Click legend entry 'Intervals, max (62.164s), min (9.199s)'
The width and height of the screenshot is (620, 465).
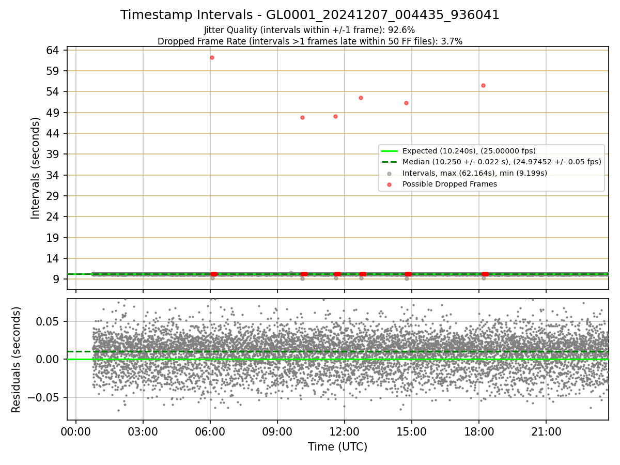(x=475, y=173)
